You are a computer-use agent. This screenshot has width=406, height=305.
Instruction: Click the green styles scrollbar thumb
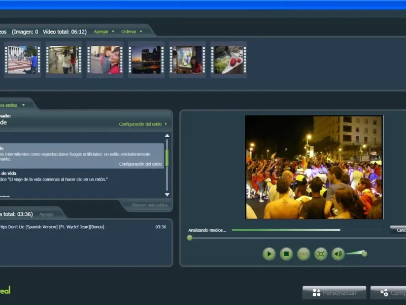pyautogui.click(x=167, y=158)
